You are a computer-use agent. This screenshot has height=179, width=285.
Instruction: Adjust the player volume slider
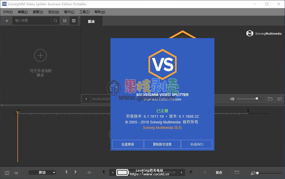tap(250, 99)
